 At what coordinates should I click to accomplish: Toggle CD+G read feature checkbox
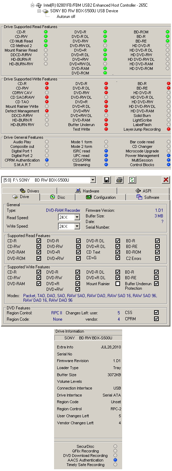point(118,258)
